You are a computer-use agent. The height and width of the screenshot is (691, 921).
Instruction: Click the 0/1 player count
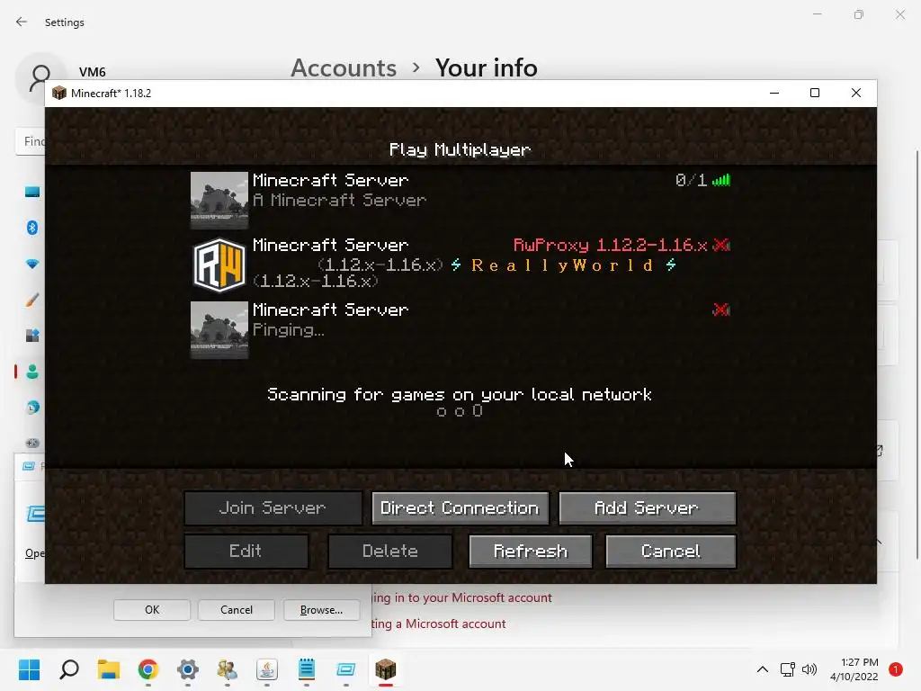pos(691,180)
